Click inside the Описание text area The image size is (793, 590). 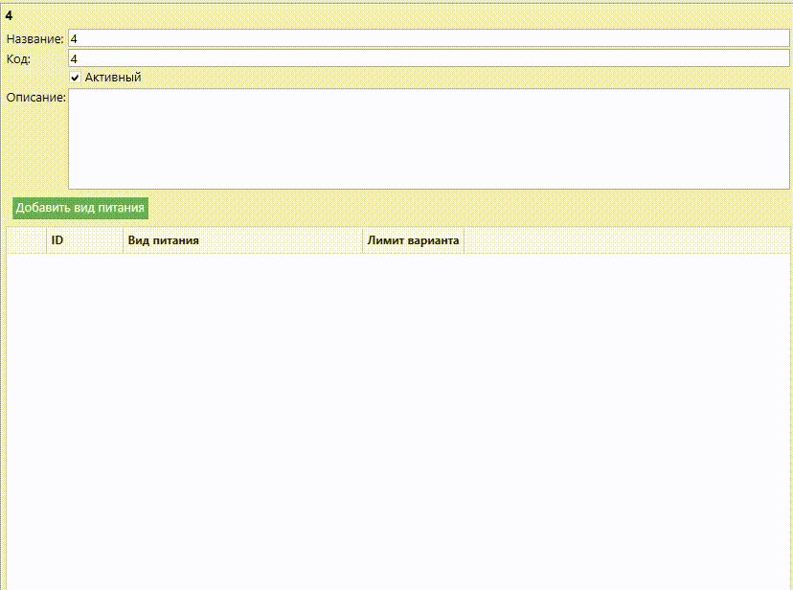[427, 139]
